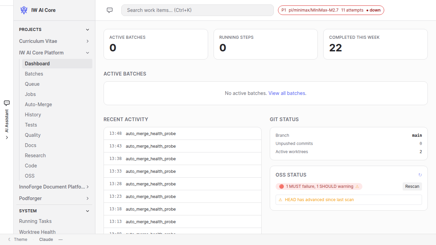Go to the Research page
This screenshot has height=245, width=436.
tap(57, 156)
